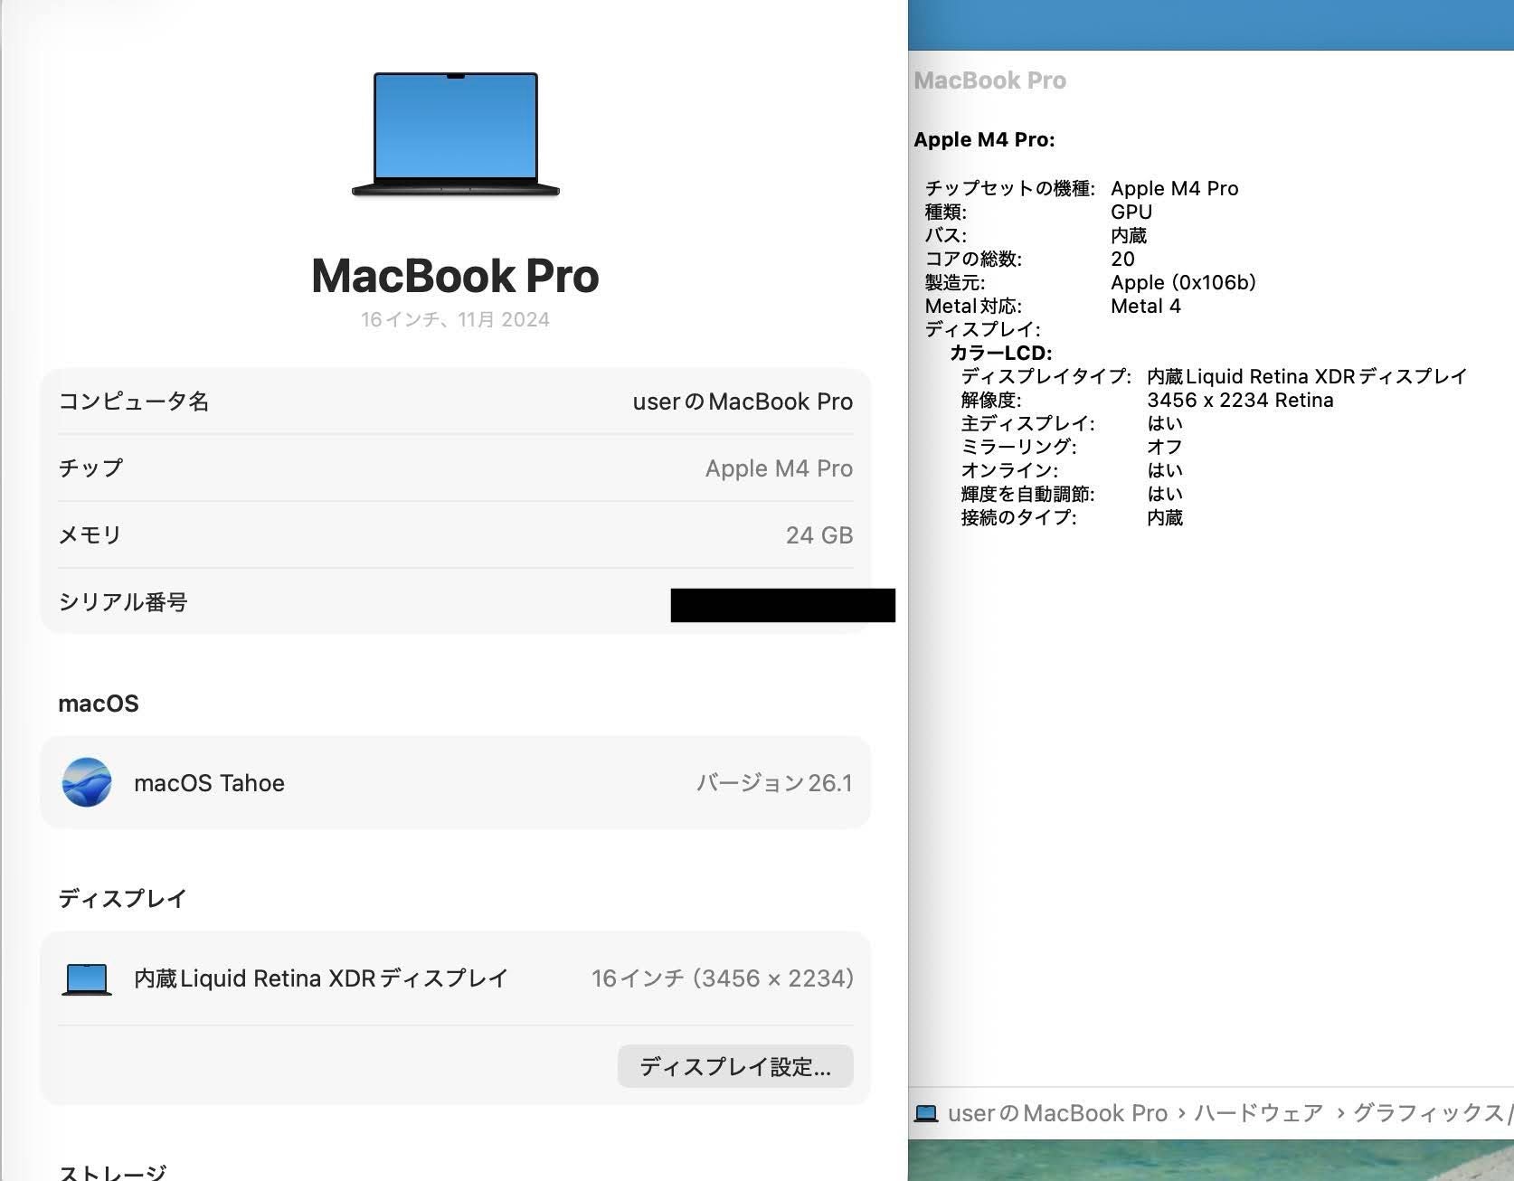Click the 3456 x 2234 Retina resolution value
Image resolution: width=1514 pixels, height=1181 pixels.
click(1240, 401)
